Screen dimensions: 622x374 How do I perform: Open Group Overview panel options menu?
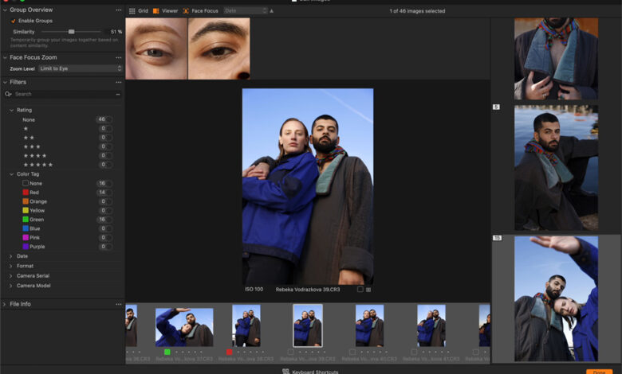point(119,10)
